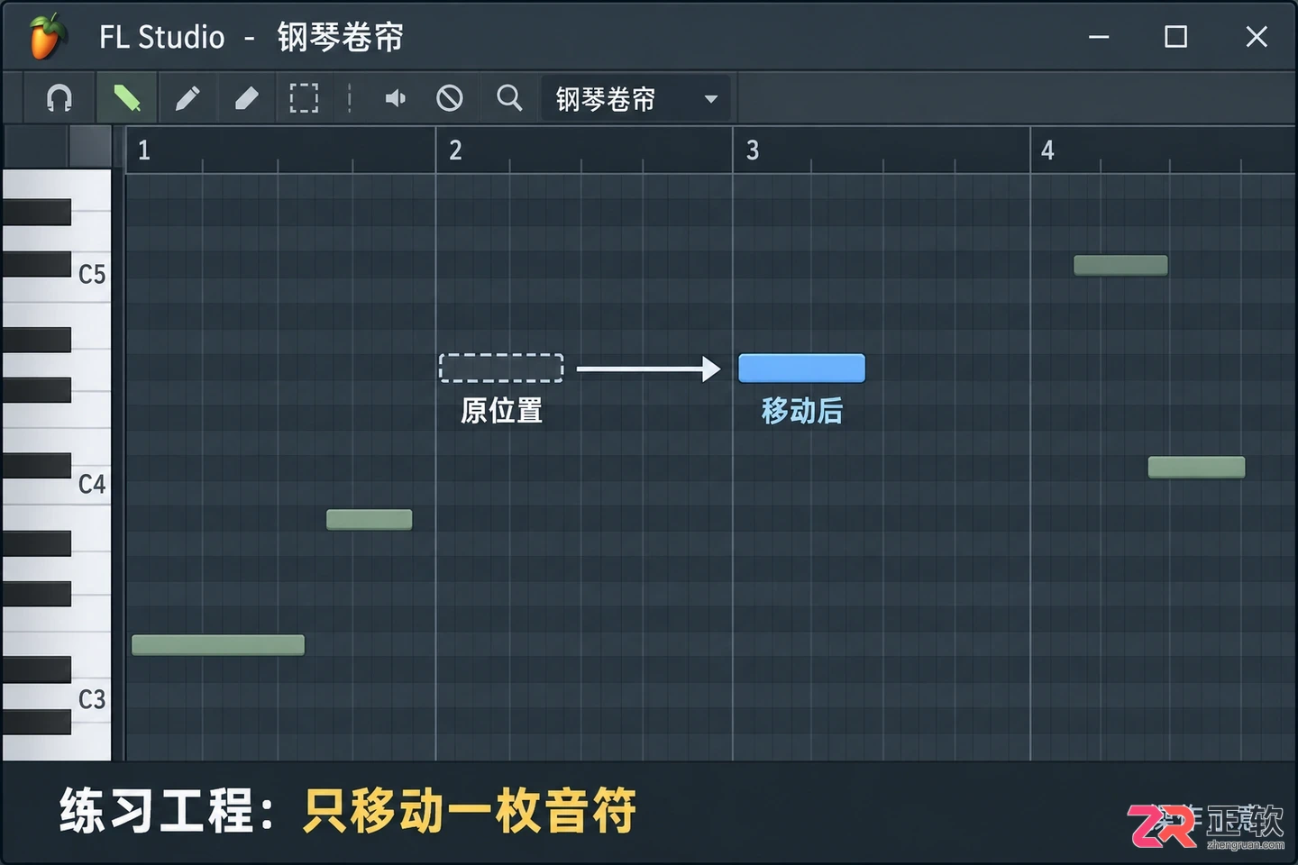Click the C4 piano key
Viewport: 1298px width, 865px height.
click(90, 485)
